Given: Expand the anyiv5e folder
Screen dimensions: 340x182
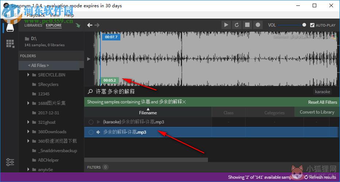Looking at the screenshot, I should (28, 169).
